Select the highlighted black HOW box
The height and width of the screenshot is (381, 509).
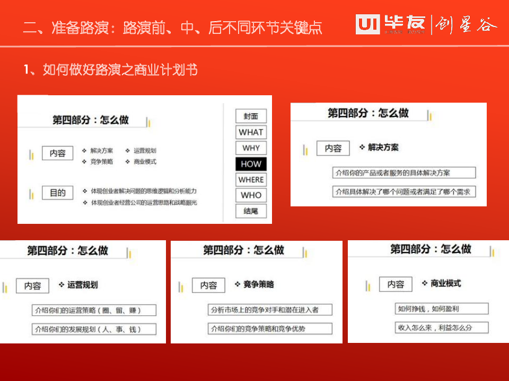(x=251, y=164)
